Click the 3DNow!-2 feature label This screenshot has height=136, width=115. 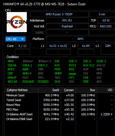pyautogui.click(x=45, y=61)
